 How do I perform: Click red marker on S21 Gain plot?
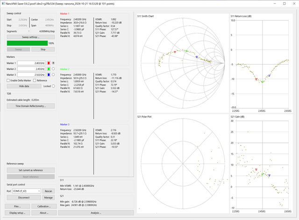click(x=256, y=169)
